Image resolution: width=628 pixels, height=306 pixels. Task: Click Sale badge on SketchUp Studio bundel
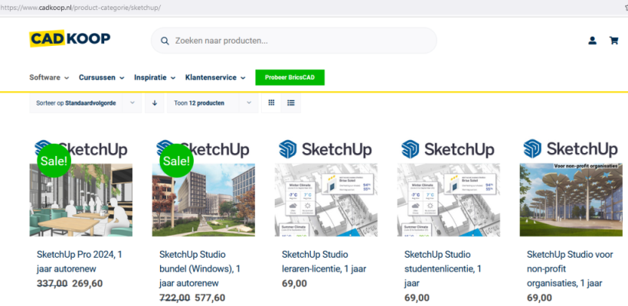177,161
